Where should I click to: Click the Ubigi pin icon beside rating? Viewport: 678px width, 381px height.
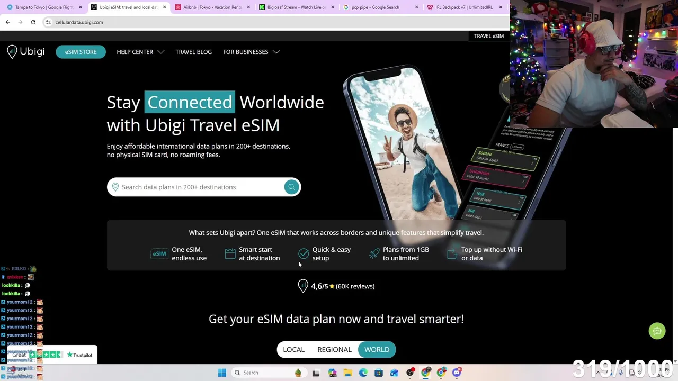tap(303, 286)
